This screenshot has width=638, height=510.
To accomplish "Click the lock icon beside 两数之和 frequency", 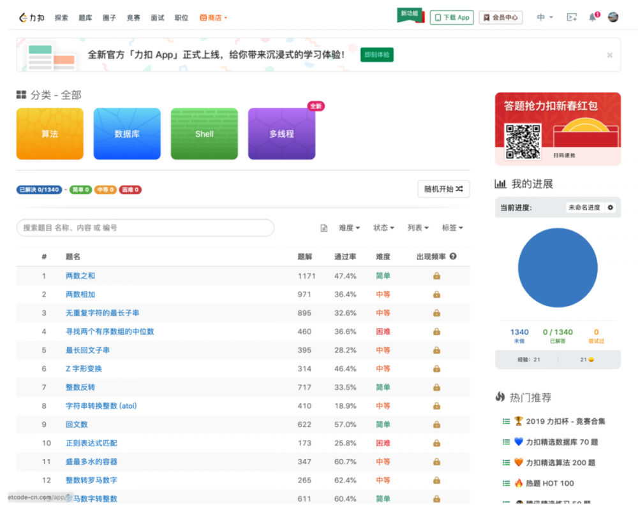I will [x=436, y=275].
